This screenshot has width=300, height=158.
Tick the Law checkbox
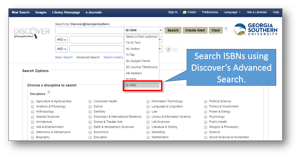click(148, 112)
